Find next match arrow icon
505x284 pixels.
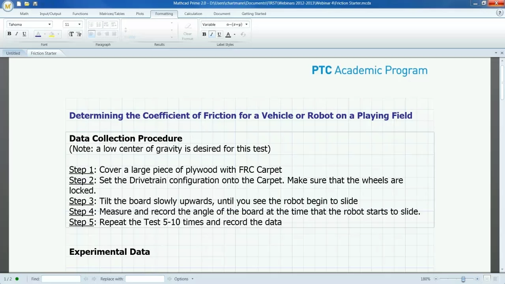point(94,279)
